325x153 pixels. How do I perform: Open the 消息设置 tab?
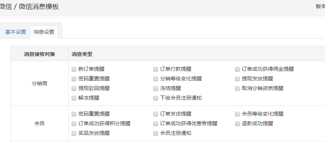44,32
